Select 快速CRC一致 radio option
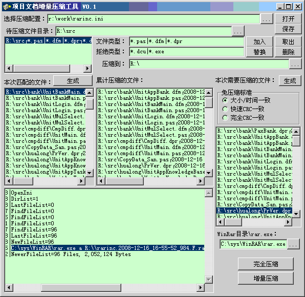The width and height of the screenshot is (305, 297). tap(225, 109)
